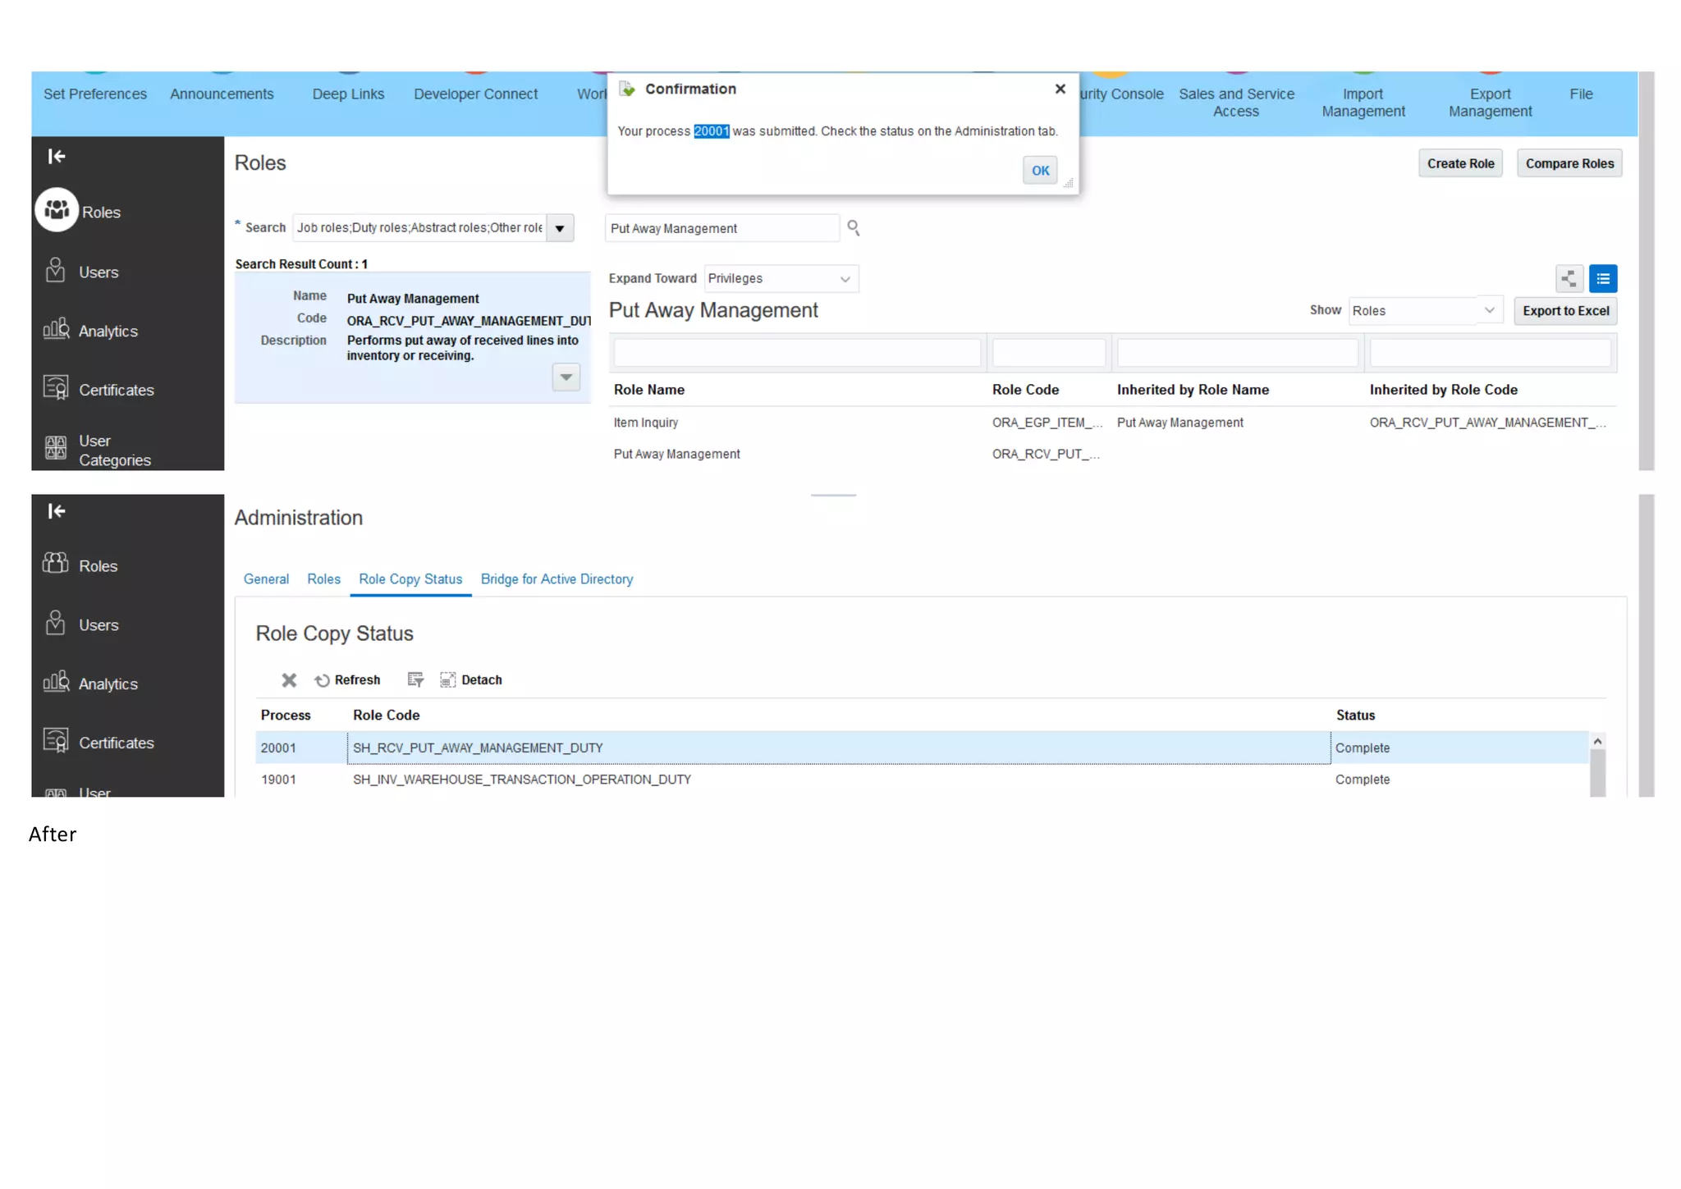This screenshot has height=1189, width=1681.
Task: Click the search magnifier icon
Action: [x=853, y=227]
